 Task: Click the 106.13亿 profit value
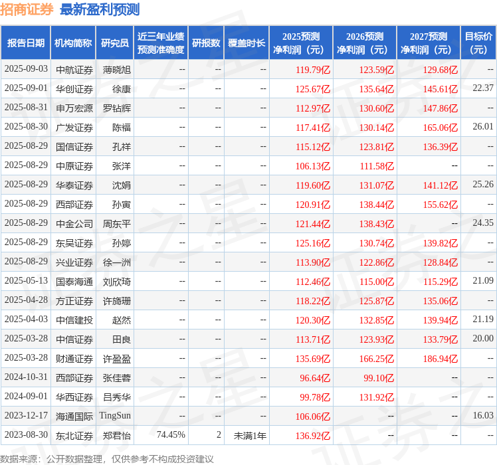313,166
